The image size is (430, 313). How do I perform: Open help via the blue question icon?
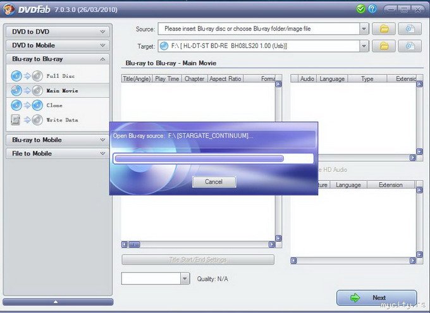[x=372, y=9]
